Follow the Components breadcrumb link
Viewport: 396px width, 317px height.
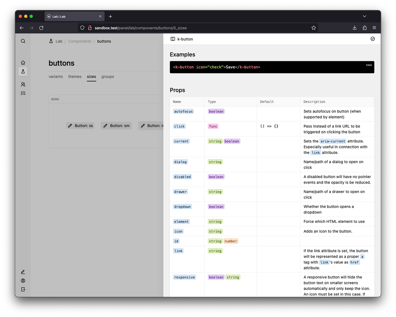tap(80, 41)
